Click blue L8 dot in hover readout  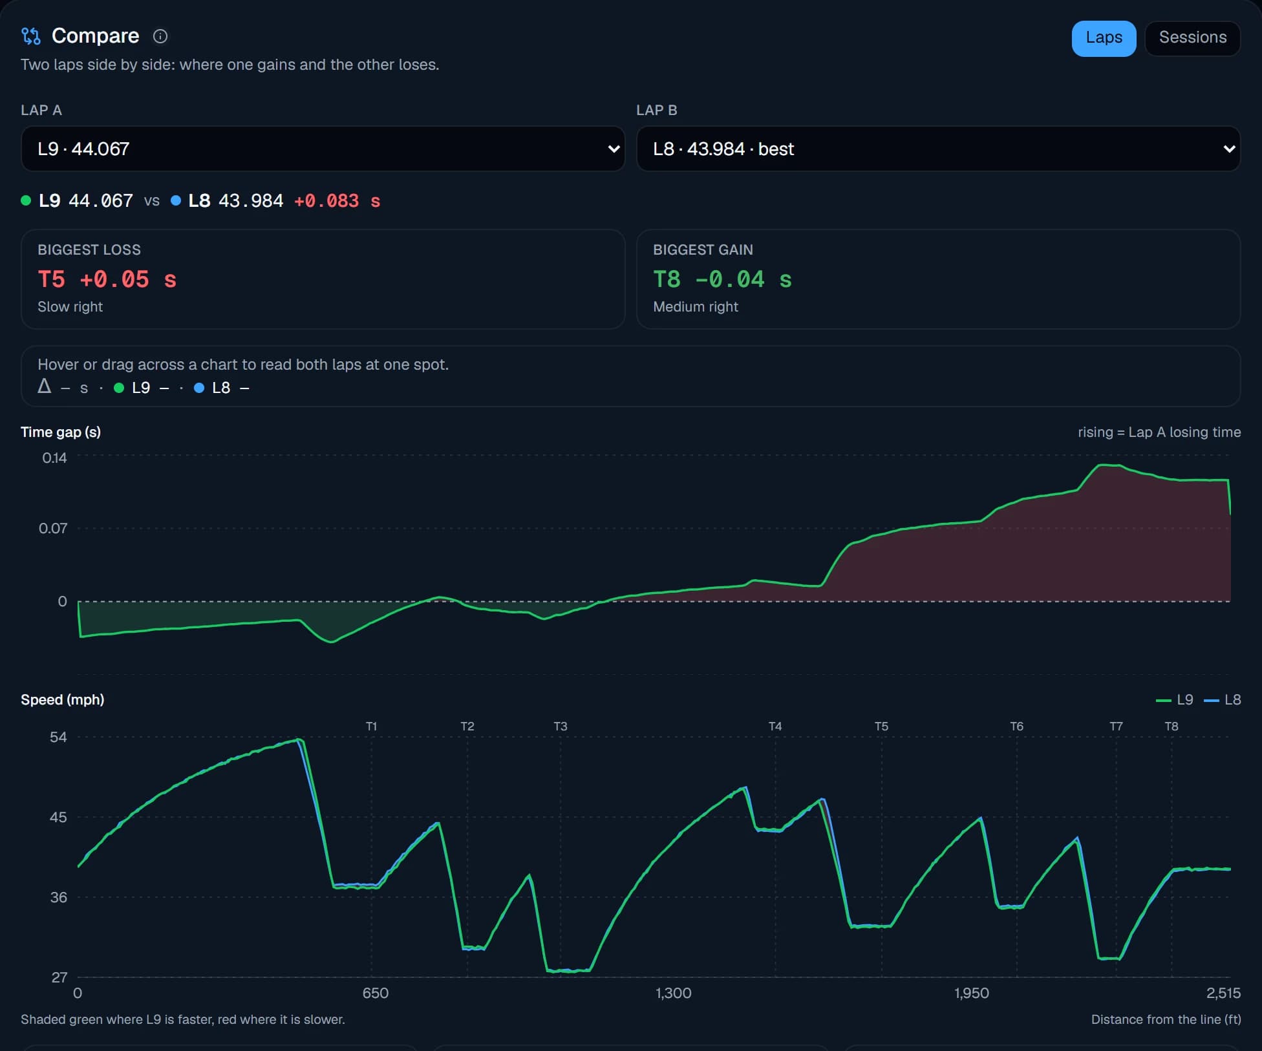199,388
